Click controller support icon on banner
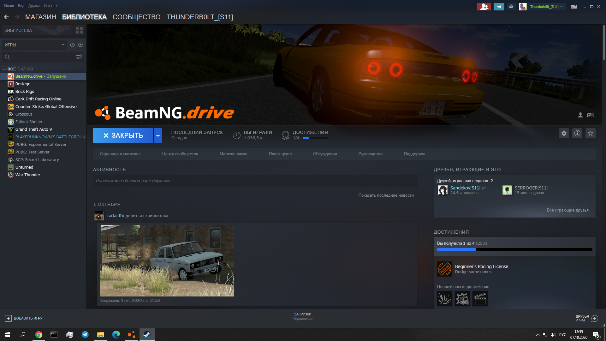This screenshot has height=341, width=606. click(591, 115)
